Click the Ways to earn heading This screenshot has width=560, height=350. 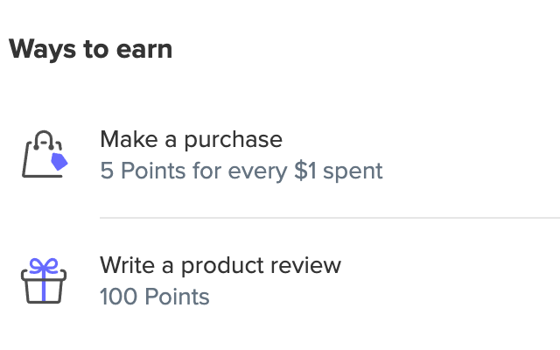point(91,50)
